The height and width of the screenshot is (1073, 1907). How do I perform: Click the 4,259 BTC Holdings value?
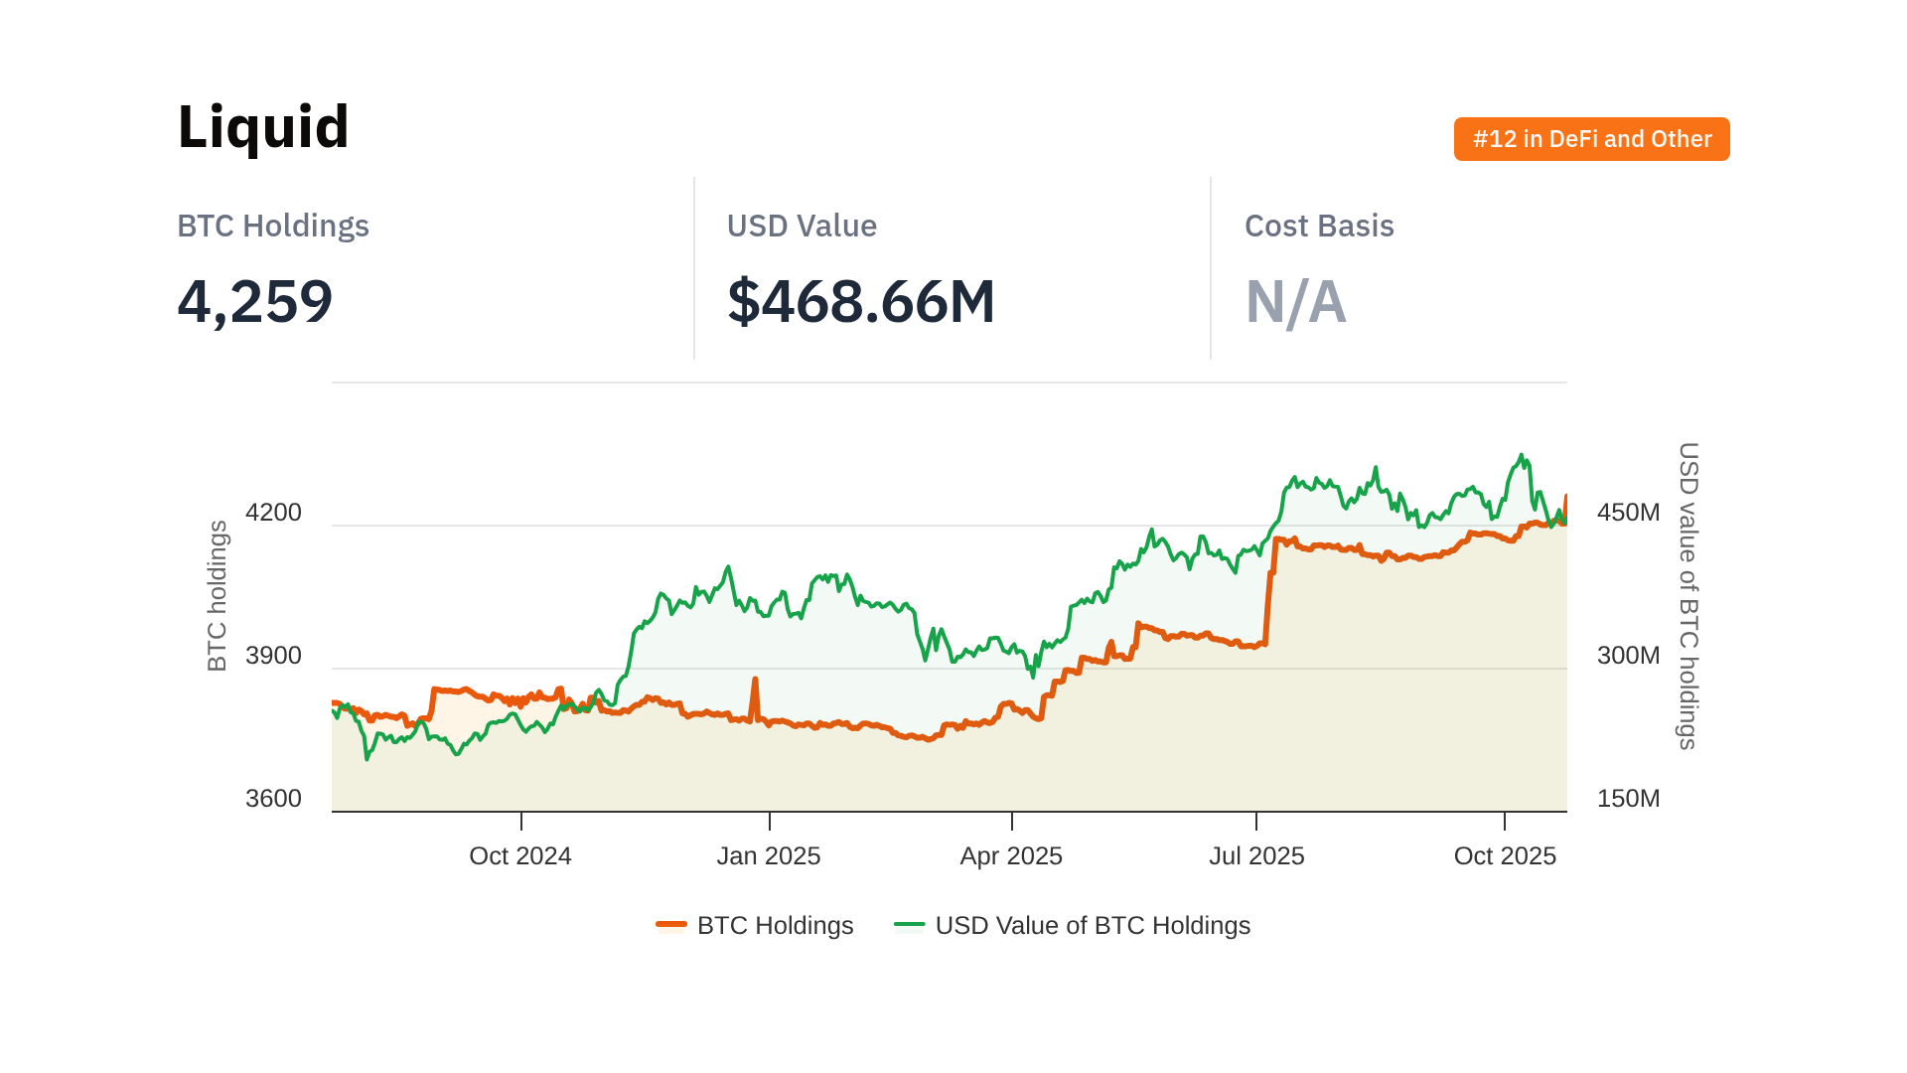[x=255, y=301]
